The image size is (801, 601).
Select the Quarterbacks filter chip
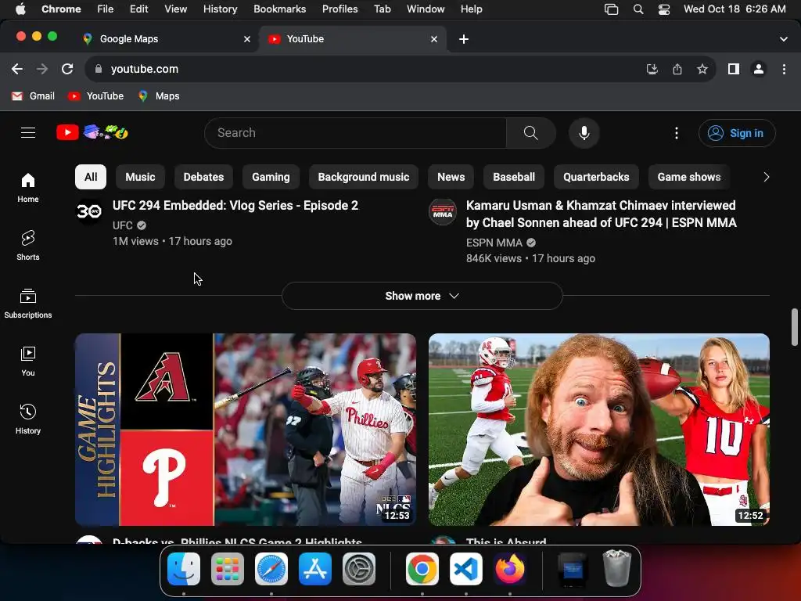[596, 177]
